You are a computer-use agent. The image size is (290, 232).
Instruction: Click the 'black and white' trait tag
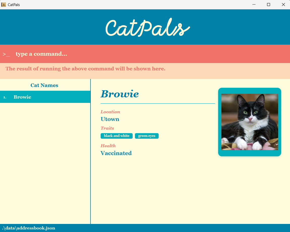click(x=117, y=136)
